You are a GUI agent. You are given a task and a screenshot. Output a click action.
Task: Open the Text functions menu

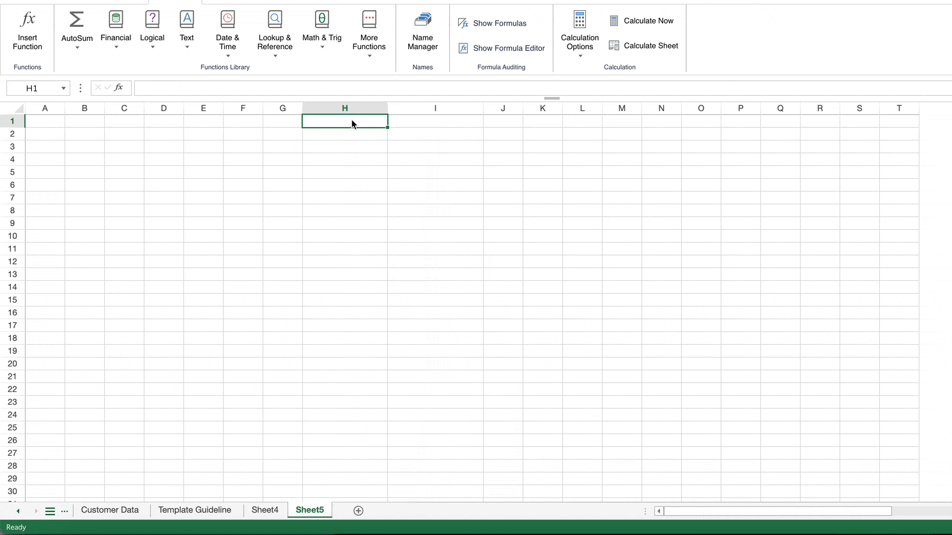pyautogui.click(x=187, y=30)
